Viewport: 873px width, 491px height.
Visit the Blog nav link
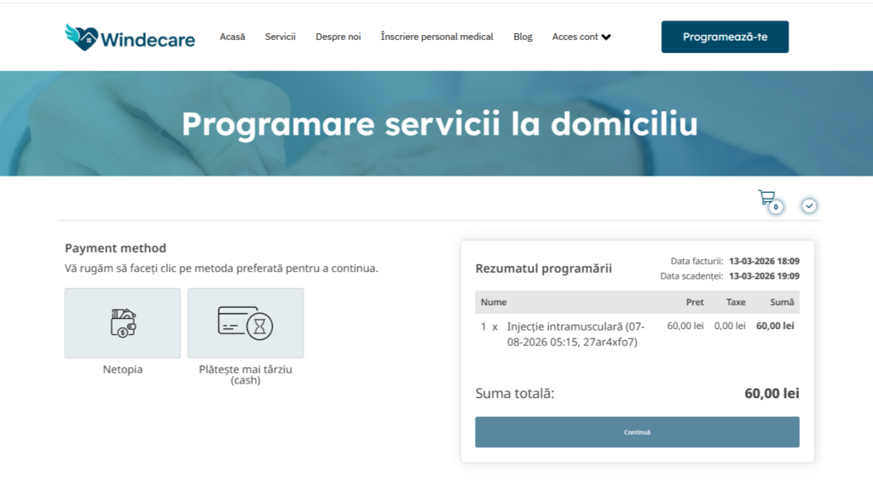tap(523, 37)
